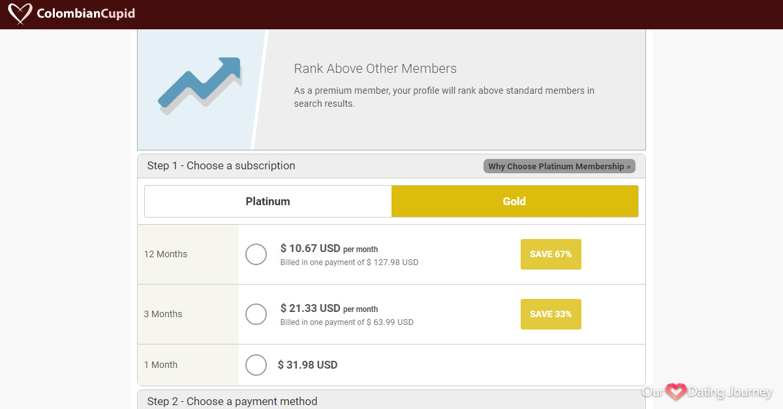Image resolution: width=783 pixels, height=409 pixels.
Task: Click the 3 Months duration label
Action: (x=163, y=314)
